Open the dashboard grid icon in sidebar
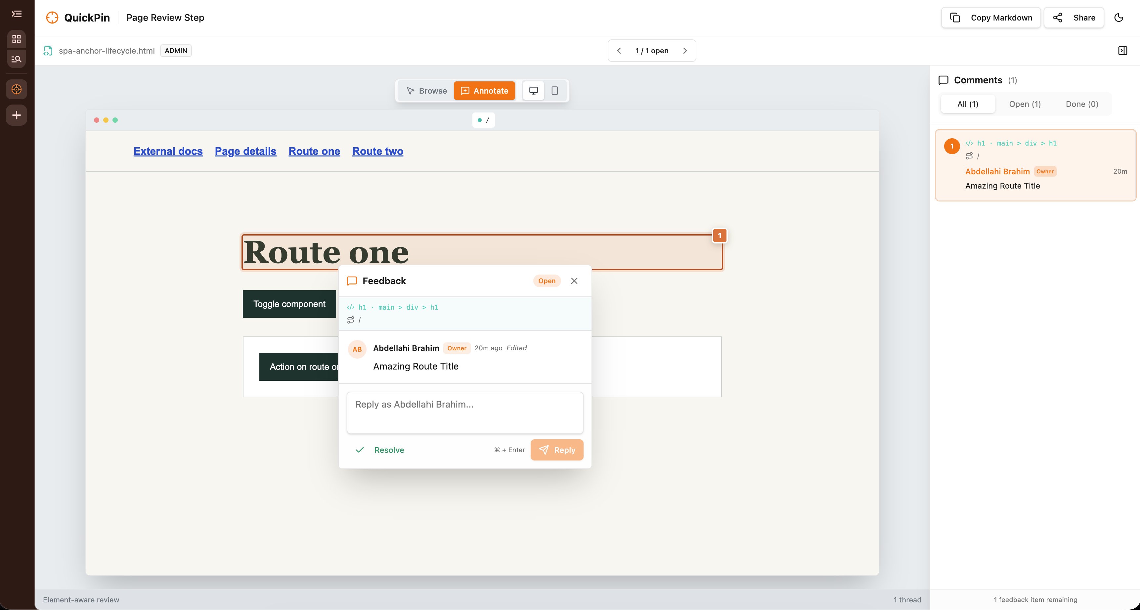1140x610 pixels. click(16, 39)
